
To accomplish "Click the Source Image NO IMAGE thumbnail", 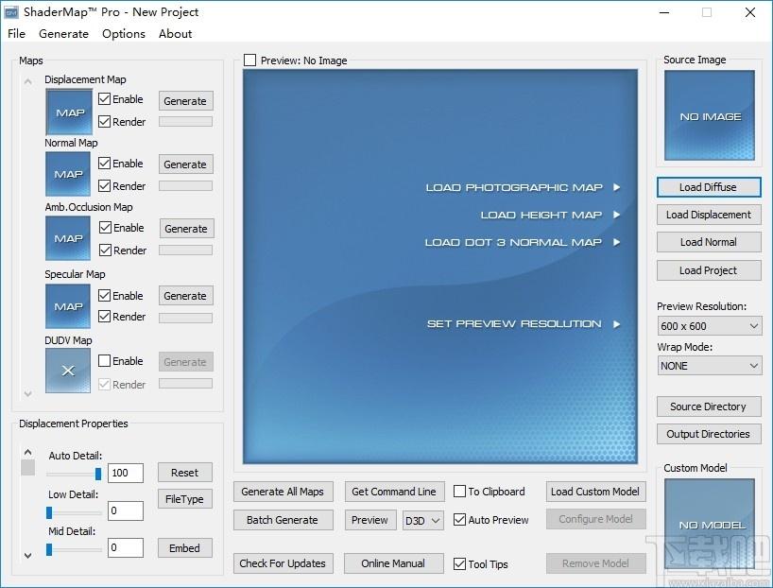I will [710, 115].
